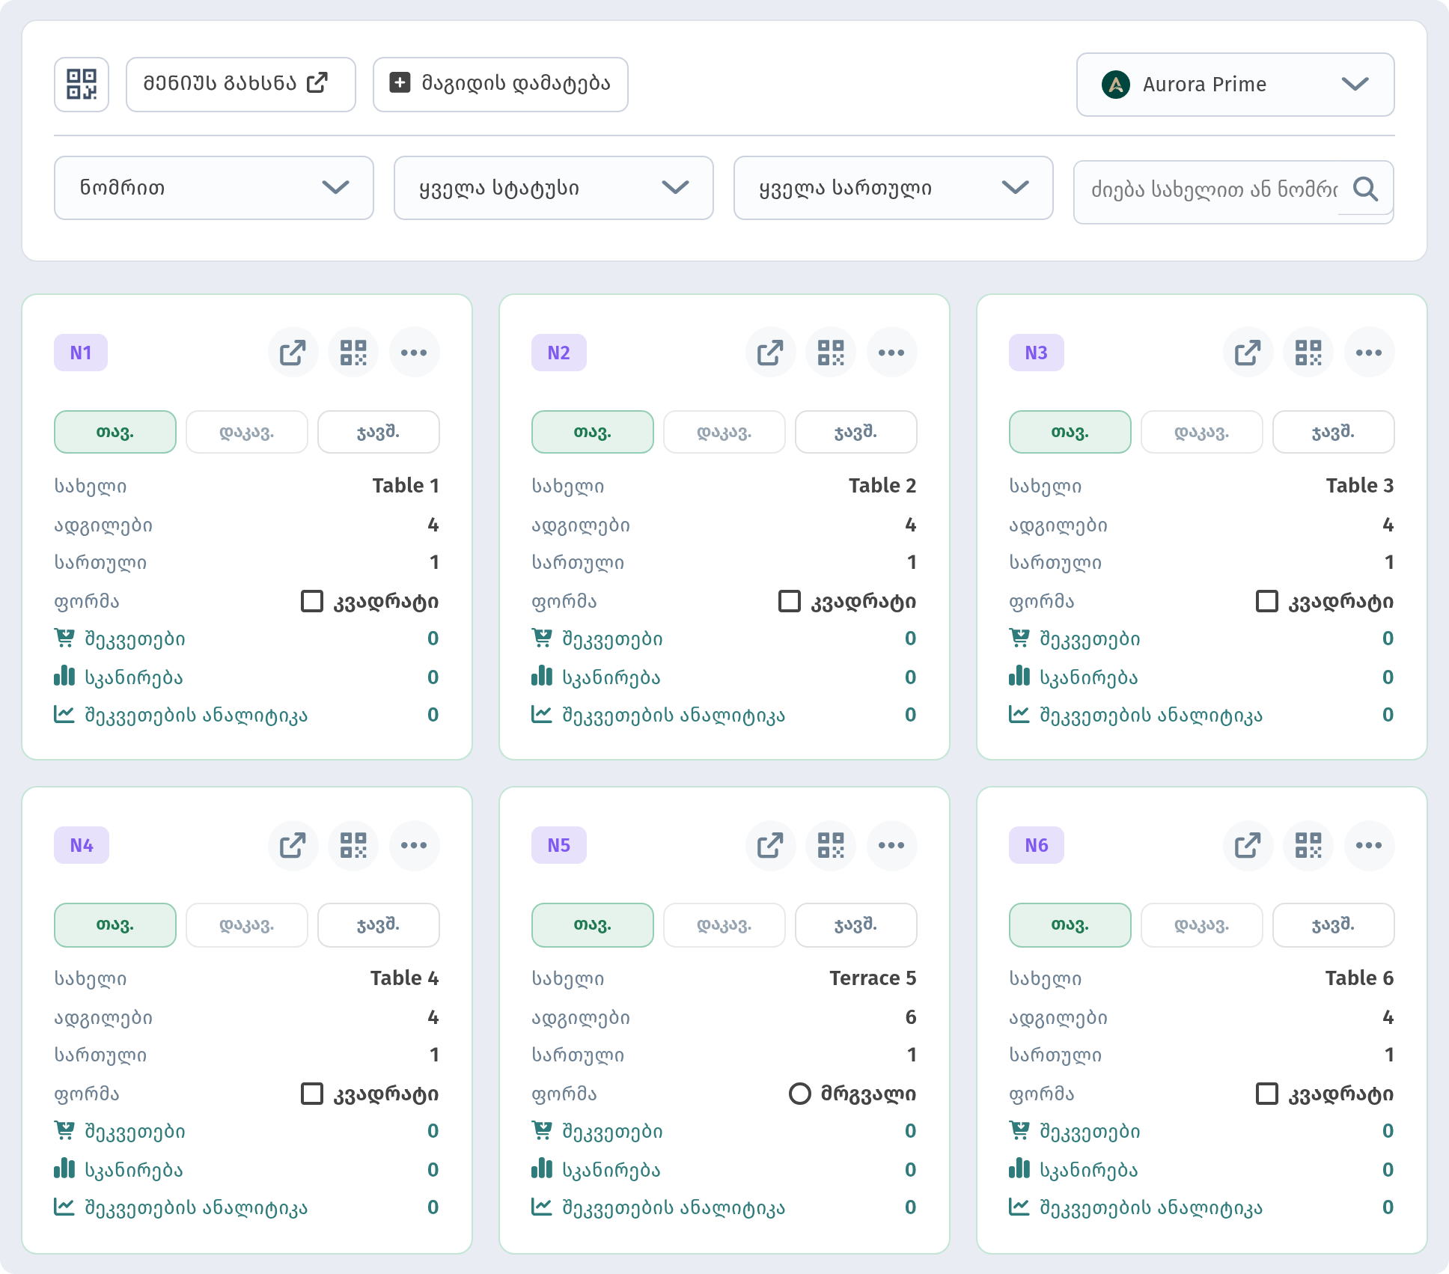The image size is (1449, 1274).
Task: Open external link icon on N1 card
Action: 293,353
